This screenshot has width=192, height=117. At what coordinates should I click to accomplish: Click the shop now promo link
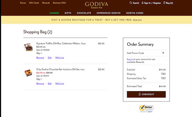coord(138,20)
